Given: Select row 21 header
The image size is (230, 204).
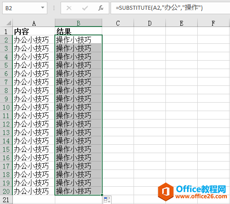Looking at the screenshot, I should [6, 200].
